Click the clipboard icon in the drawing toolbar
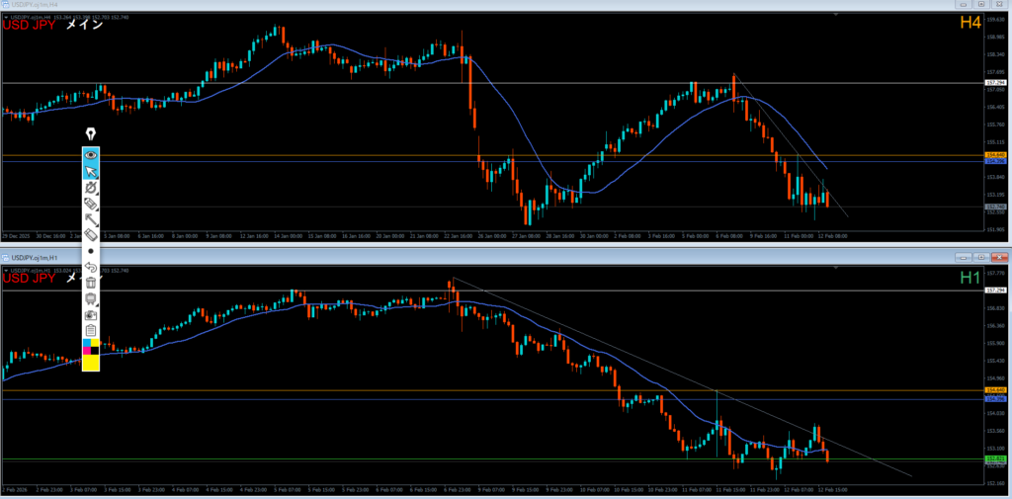1012x499 pixels. [90, 330]
